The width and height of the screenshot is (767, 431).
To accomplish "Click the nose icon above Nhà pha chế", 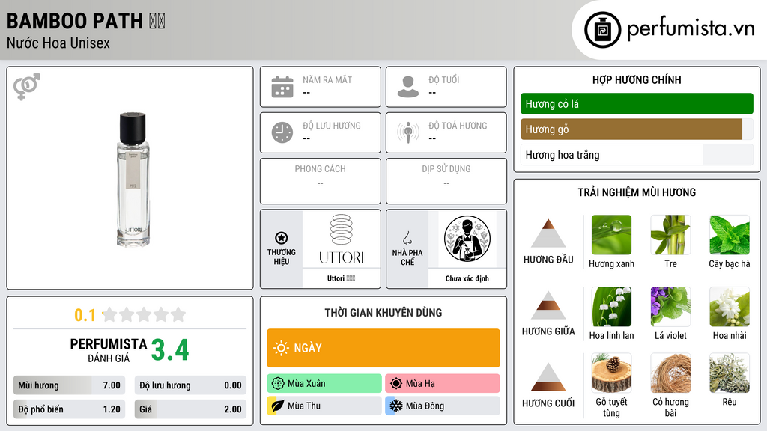I will [x=407, y=238].
